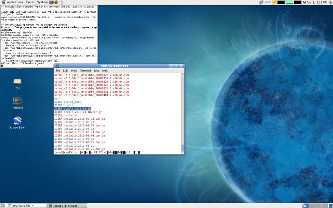Switch to root@x-g45c:~ taskbar window
This screenshot has height=208, width=333.
point(27,206)
